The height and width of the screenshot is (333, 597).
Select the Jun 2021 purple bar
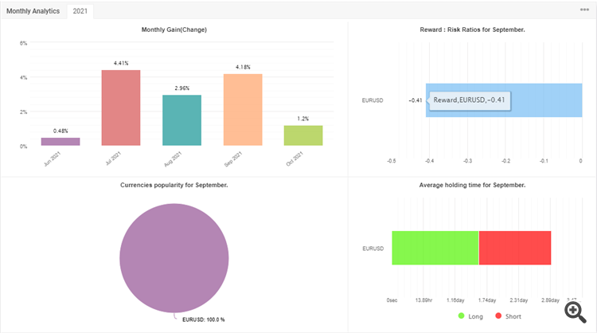[60, 142]
